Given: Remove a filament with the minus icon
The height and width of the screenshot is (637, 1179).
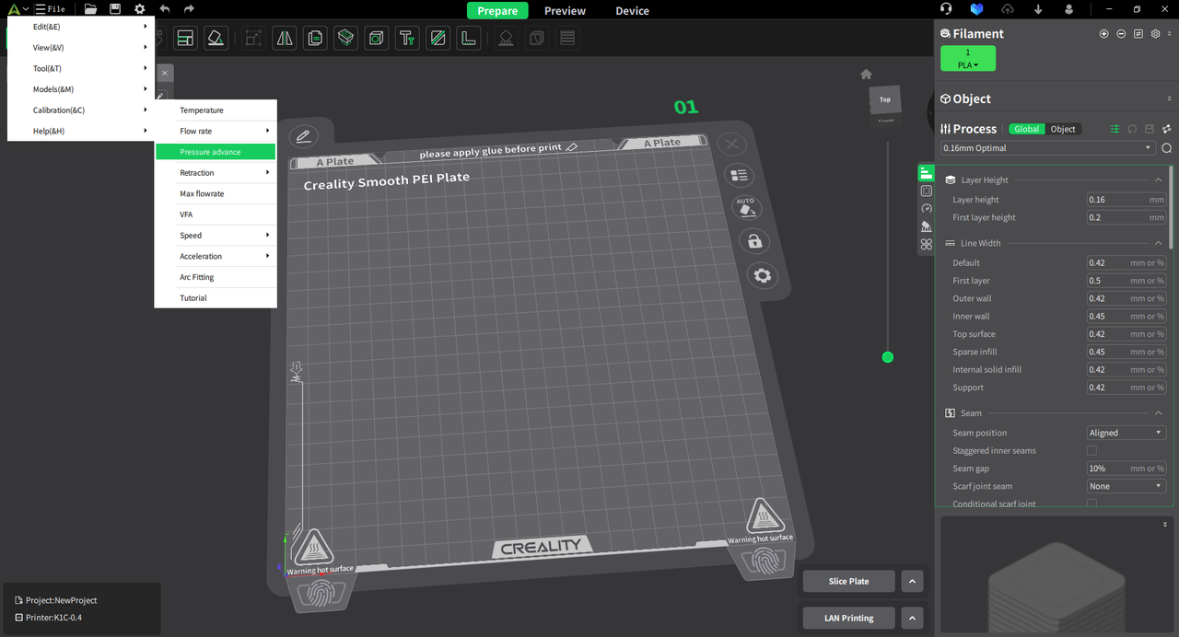Looking at the screenshot, I should (x=1121, y=34).
